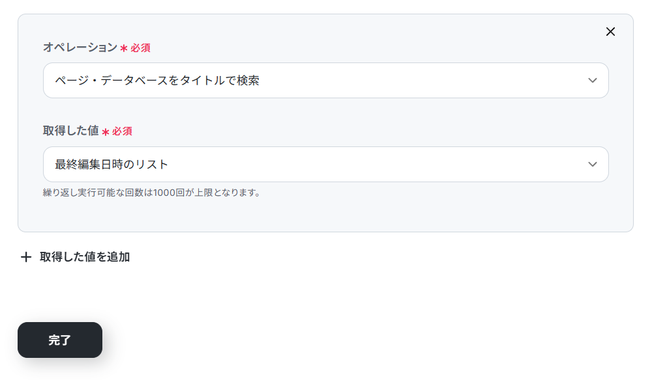Click the plus icon to add a value

[x=26, y=257]
